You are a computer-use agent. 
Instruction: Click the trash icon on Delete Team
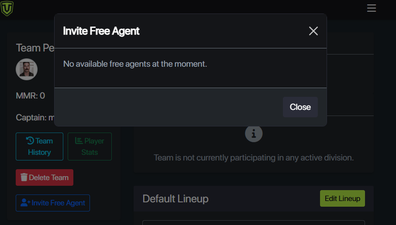coord(24,177)
